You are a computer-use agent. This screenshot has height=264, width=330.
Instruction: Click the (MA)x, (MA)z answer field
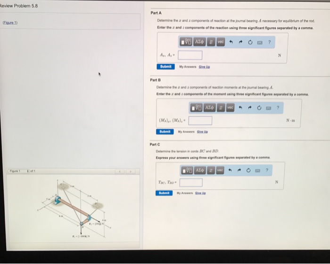coord(200,121)
